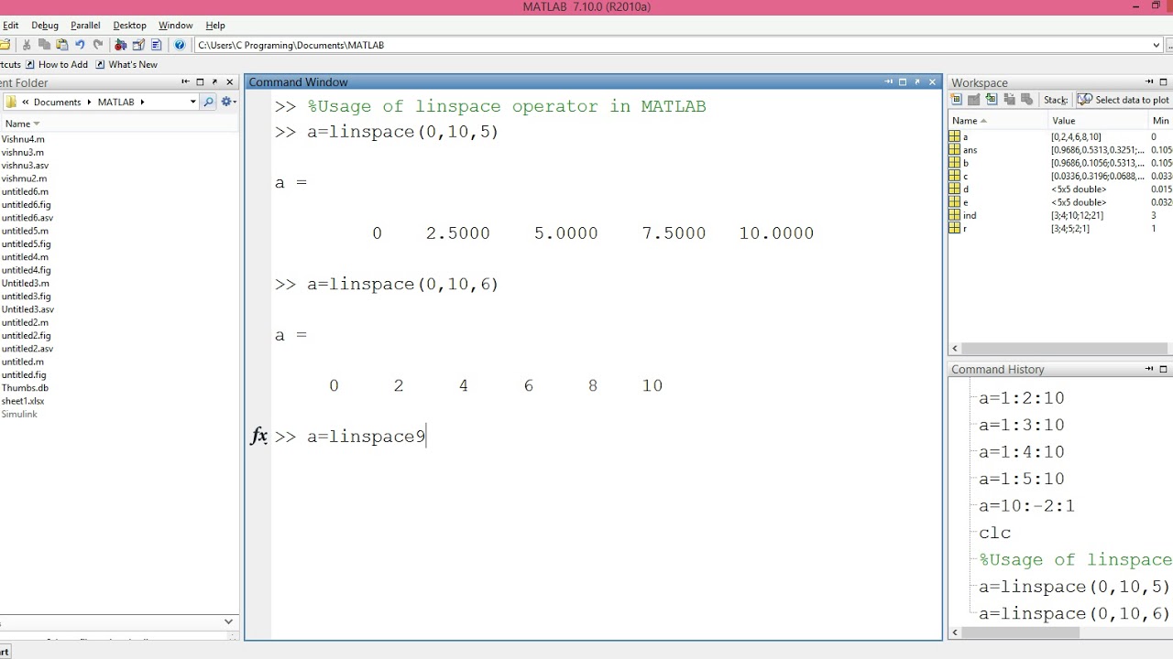Undock the Command Window panel
The image size is (1173, 659).
[917, 82]
